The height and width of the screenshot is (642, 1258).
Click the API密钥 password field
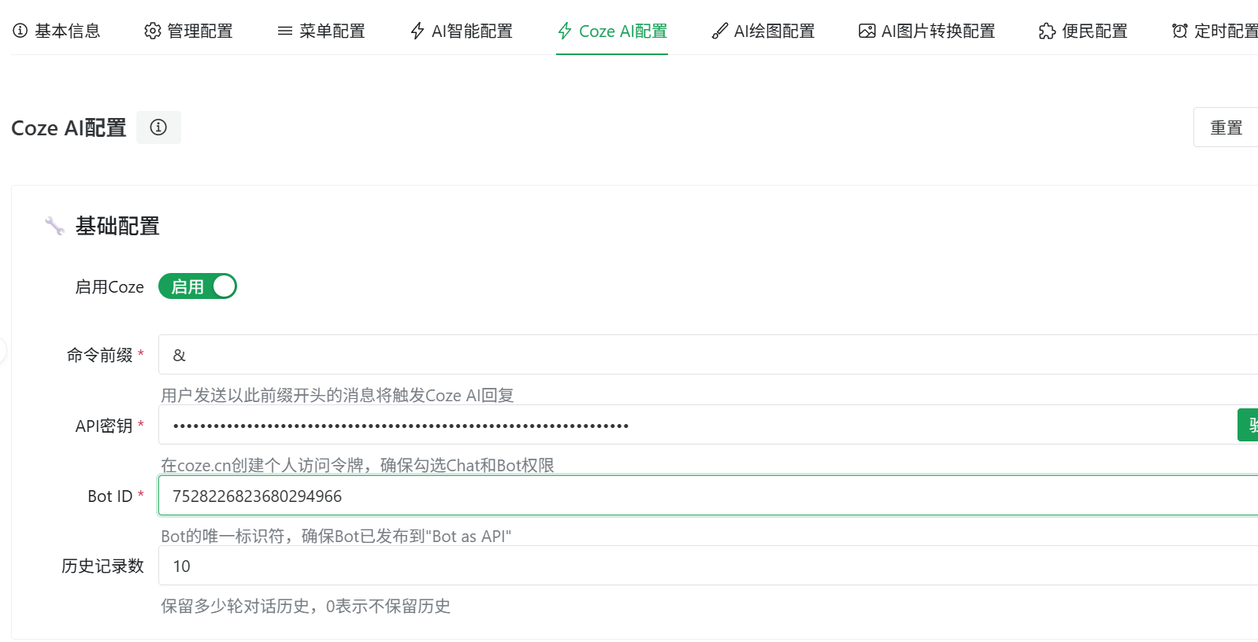point(697,425)
